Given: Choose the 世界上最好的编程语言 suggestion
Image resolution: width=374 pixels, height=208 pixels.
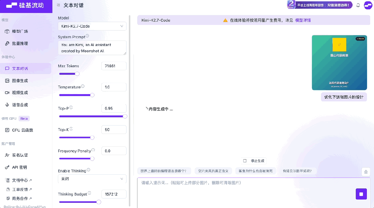Looking at the screenshot, I should point(163,171).
